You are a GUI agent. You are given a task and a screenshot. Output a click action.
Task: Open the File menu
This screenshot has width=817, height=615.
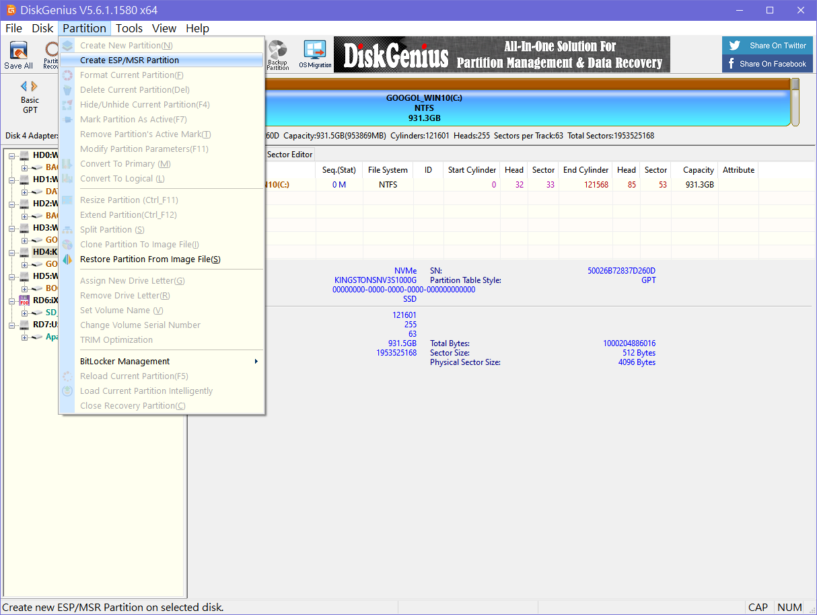pyautogui.click(x=13, y=28)
